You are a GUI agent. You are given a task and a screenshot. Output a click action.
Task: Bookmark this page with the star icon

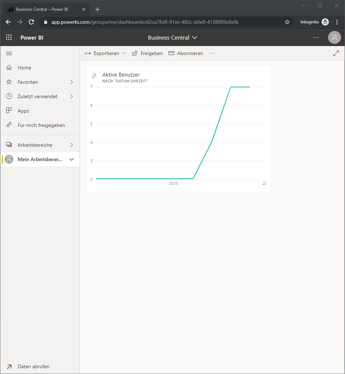287,22
